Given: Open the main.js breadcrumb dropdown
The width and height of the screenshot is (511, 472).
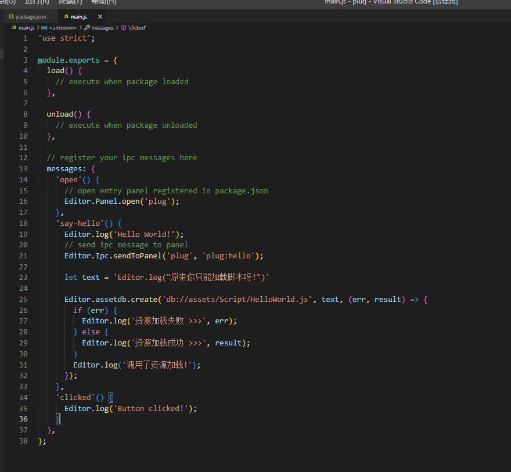Looking at the screenshot, I should (x=27, y=27).
